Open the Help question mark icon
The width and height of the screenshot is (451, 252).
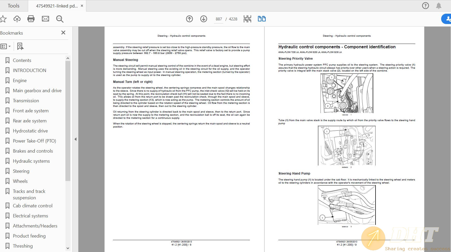pos(425,6)
